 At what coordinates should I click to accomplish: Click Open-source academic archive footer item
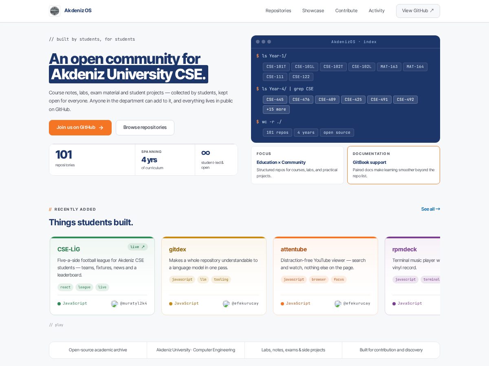pos(98,350)
